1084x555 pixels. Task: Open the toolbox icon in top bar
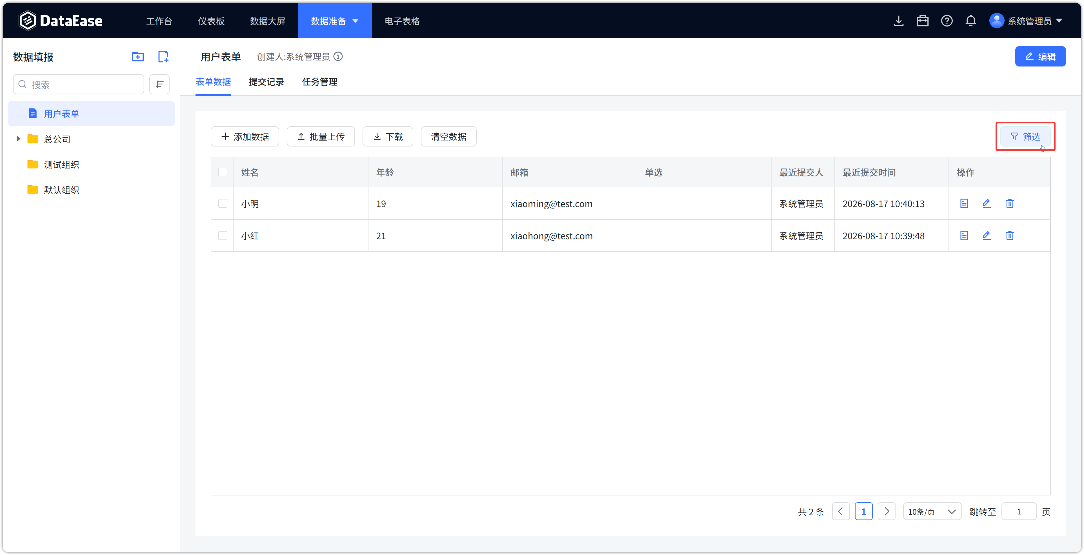click(922, 21)
